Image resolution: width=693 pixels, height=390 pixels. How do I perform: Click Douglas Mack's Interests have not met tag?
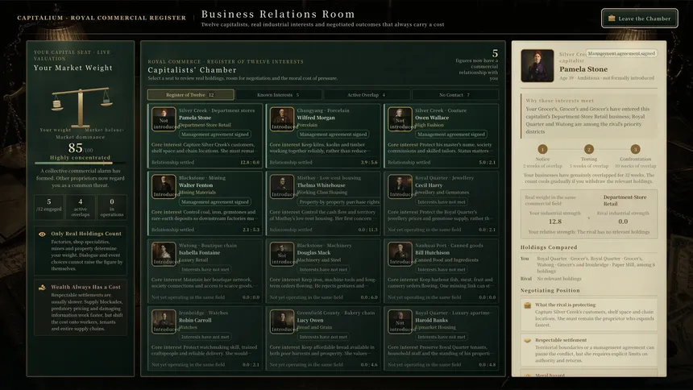(323, 269)
